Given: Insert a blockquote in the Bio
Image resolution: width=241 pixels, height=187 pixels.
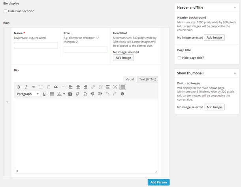Looking at the screenshot, I should coord(56,87).
